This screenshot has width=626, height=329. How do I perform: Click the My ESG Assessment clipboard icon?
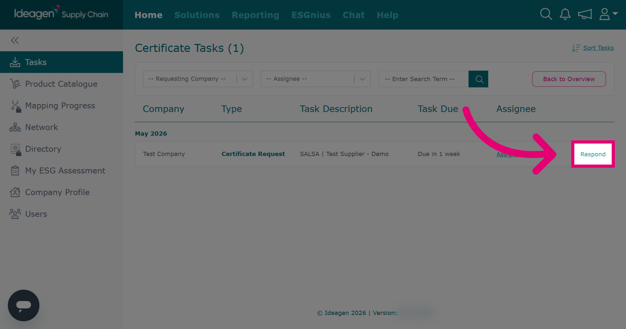(15, 170)
